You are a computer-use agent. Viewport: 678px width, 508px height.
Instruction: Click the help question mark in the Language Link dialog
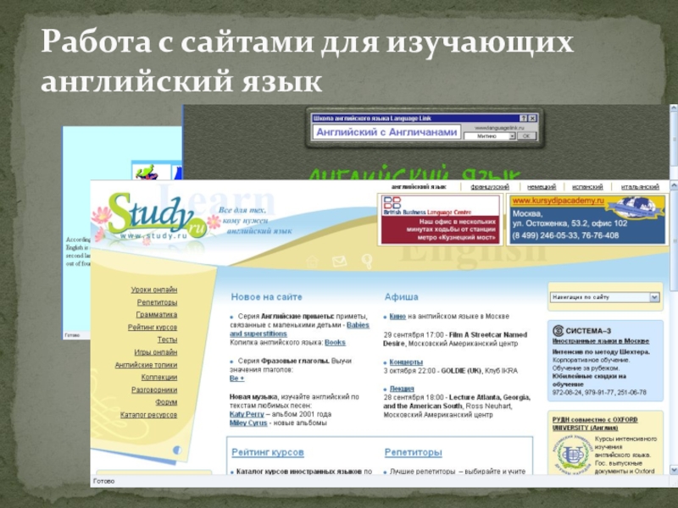(x=522, y=119)
